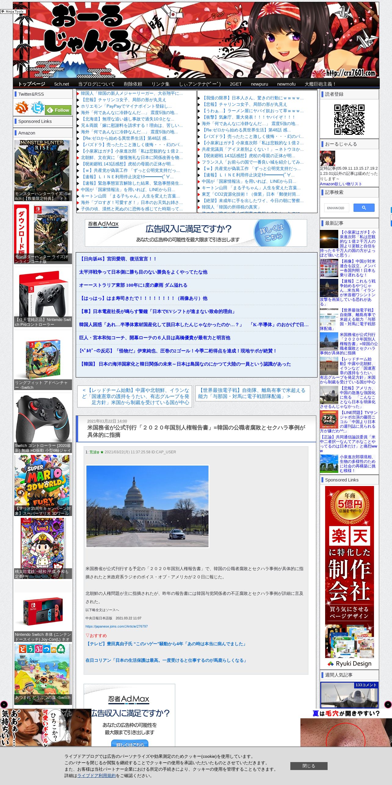This screenshot has height=785, width=392.
Task: Open ホリエモン PayPayでマイナポイント headline
Action: click(x=126, y=106)
